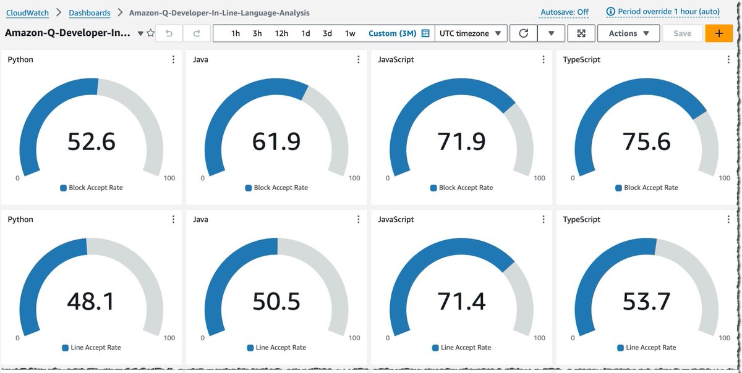Screen dimensions: 742x373
Task: Select the 1h time range
Action: point(236,33)
